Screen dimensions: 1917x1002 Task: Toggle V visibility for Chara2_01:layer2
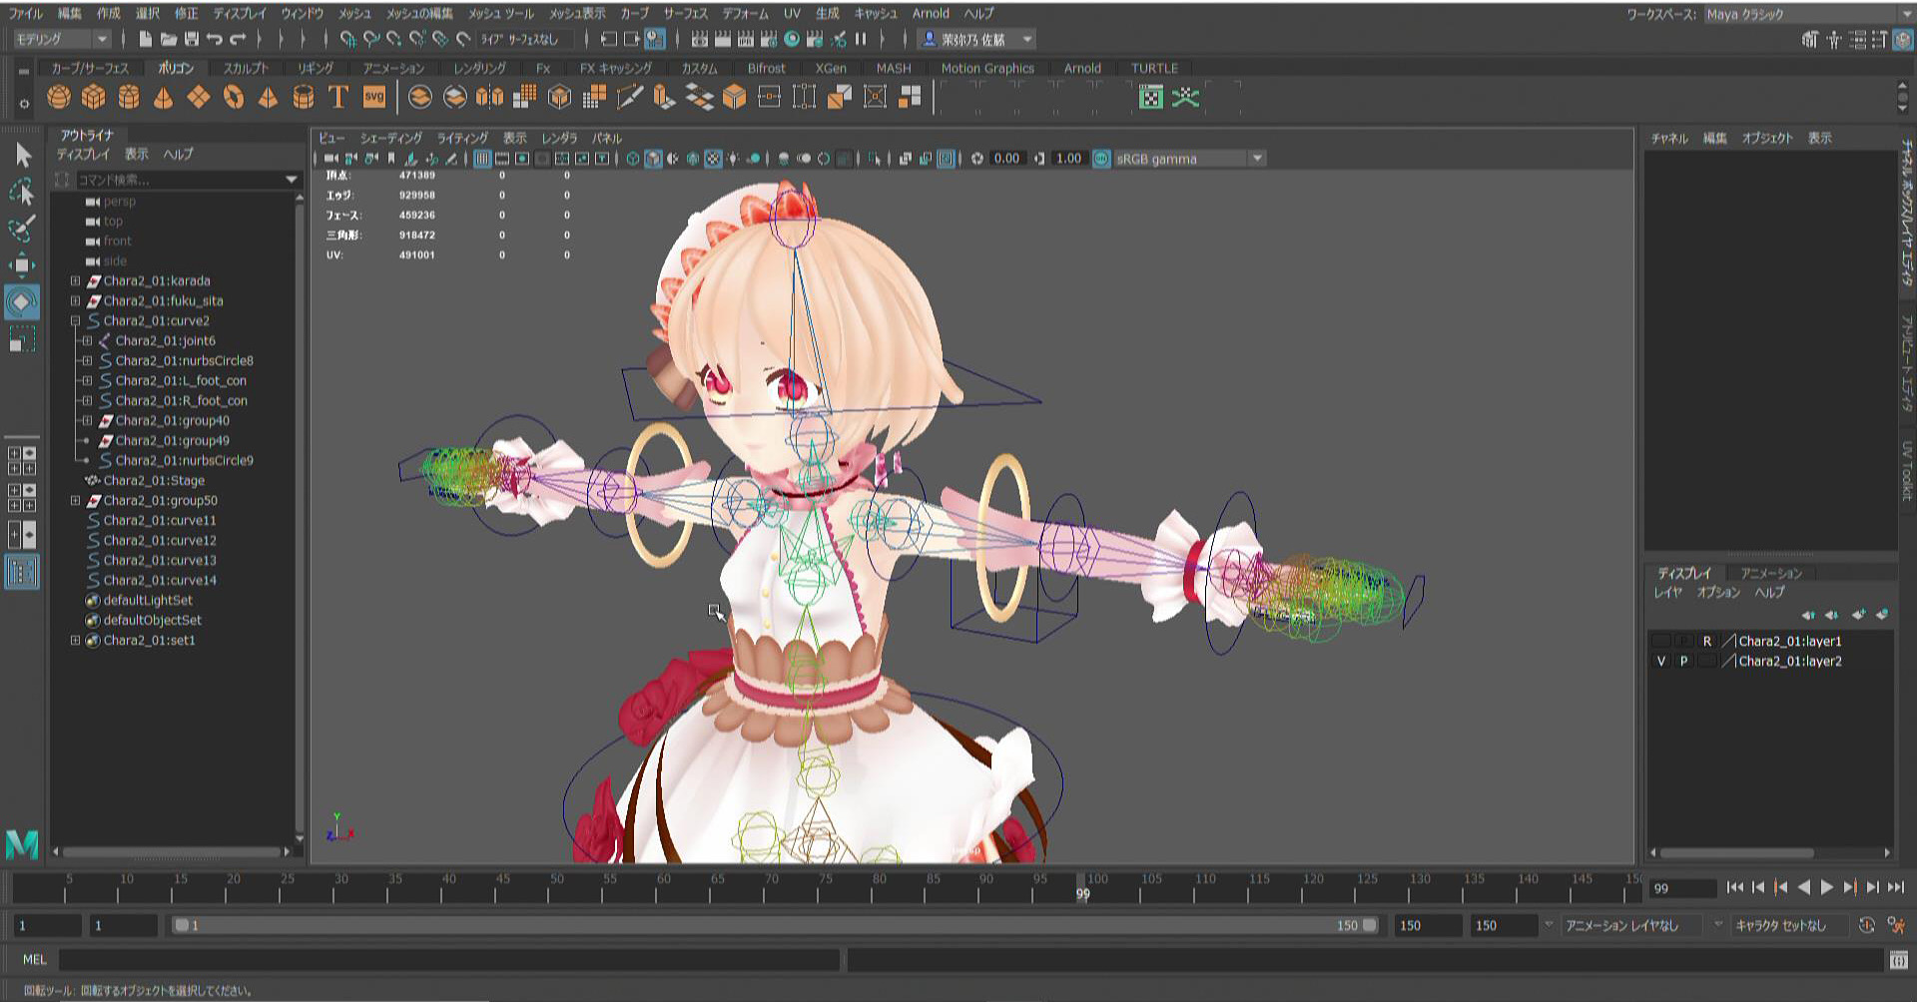1661,661
